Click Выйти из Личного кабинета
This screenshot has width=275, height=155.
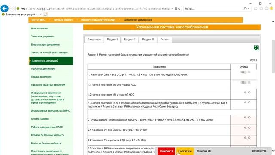pyautogui.click(x=46, y=143)
